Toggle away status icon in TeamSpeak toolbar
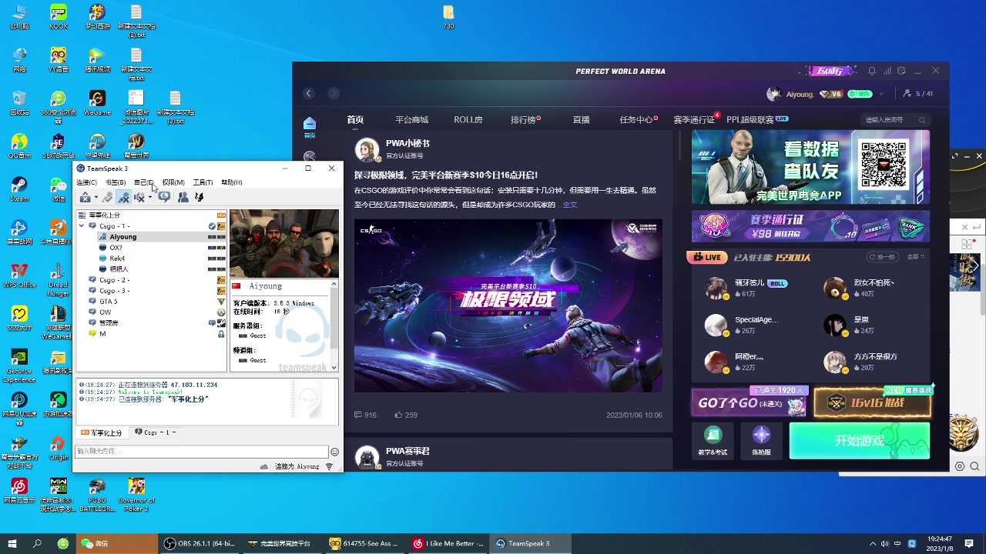The height and width of the screenshot is (554, 986). pyautogui.click(x=107, y=198)
